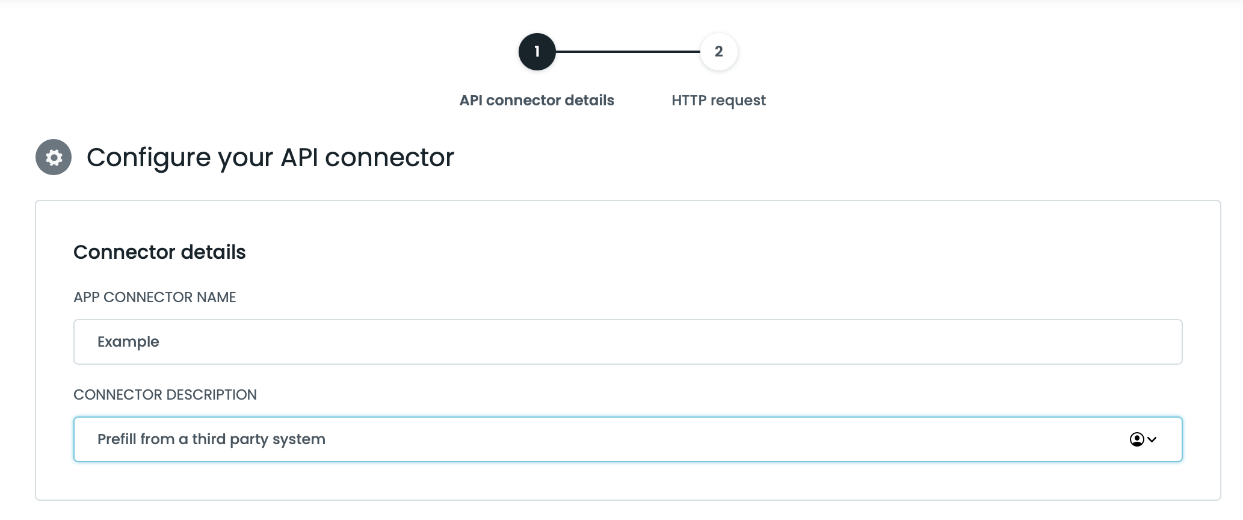The width and height of the screenshot is (1243, 520).
Task: Focus the Connector Description input field
Action: click(x=602, y=439)
